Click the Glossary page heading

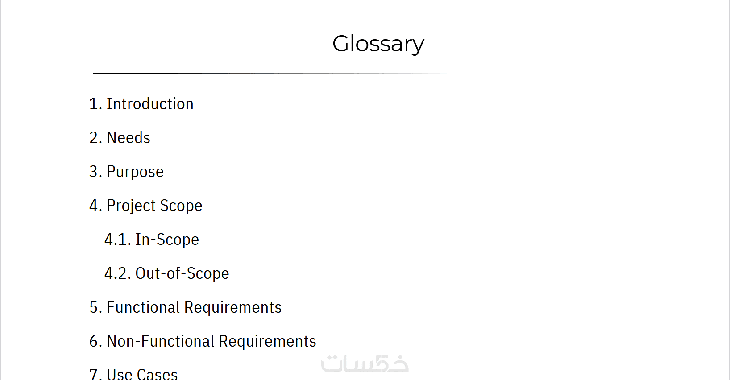coord(378,44)
